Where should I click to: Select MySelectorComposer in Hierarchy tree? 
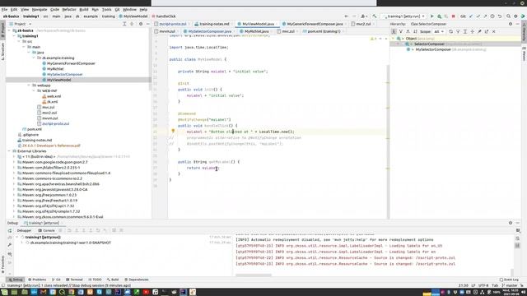[433, 49]
